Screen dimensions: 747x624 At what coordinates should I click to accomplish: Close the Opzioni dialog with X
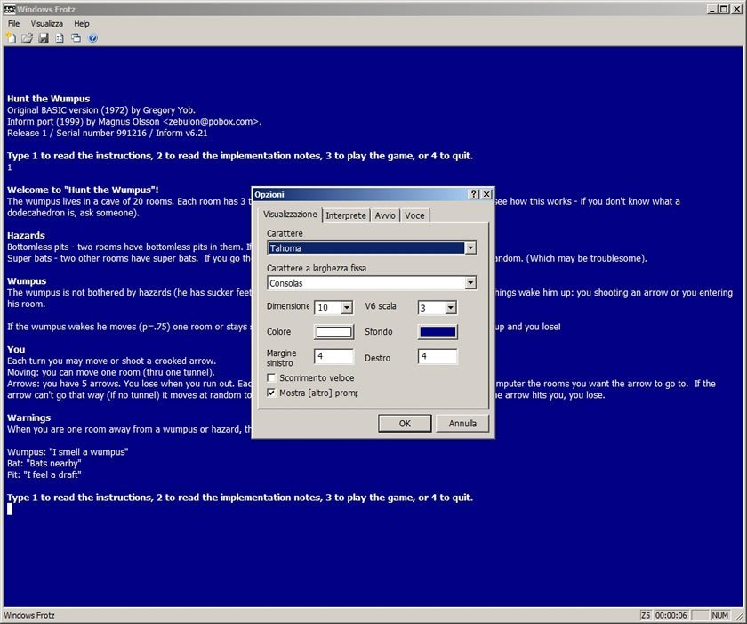pyautogui.click(x=486, y=194)
